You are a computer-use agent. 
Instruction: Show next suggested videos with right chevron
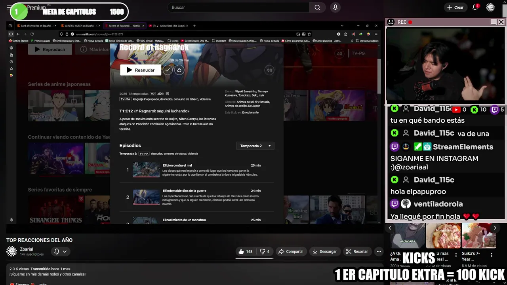495,228
